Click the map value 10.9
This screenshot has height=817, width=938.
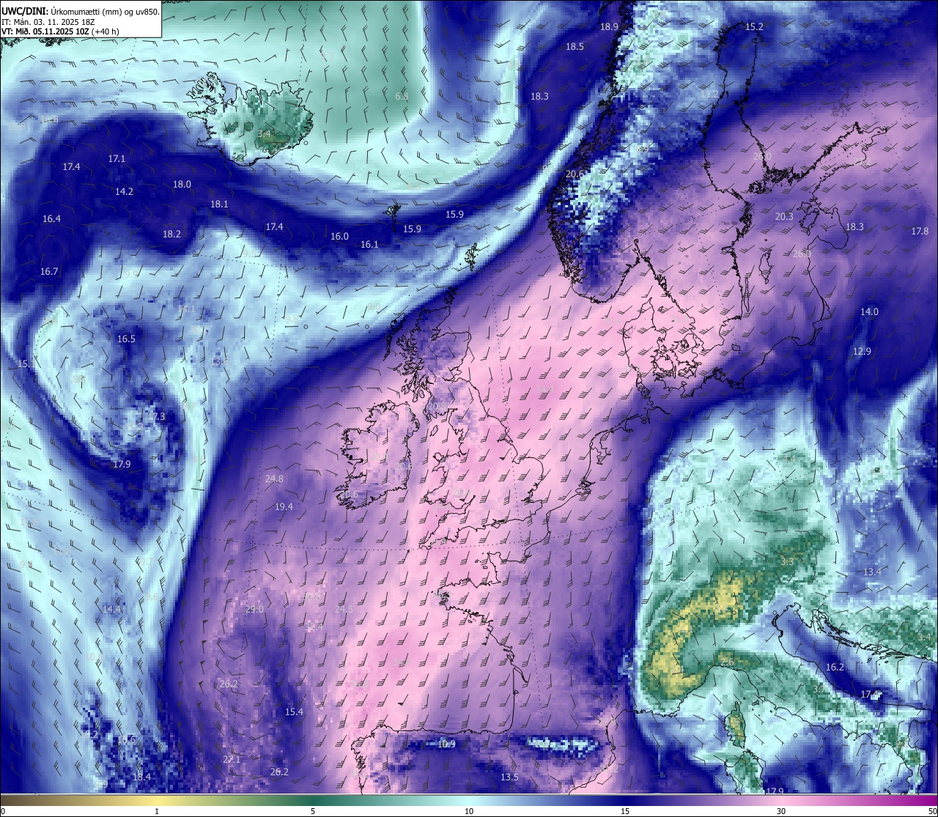[x=446, y=744]
